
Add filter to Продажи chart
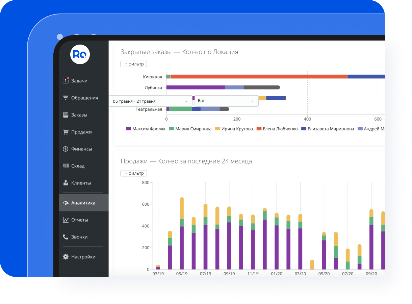point(134,173)
